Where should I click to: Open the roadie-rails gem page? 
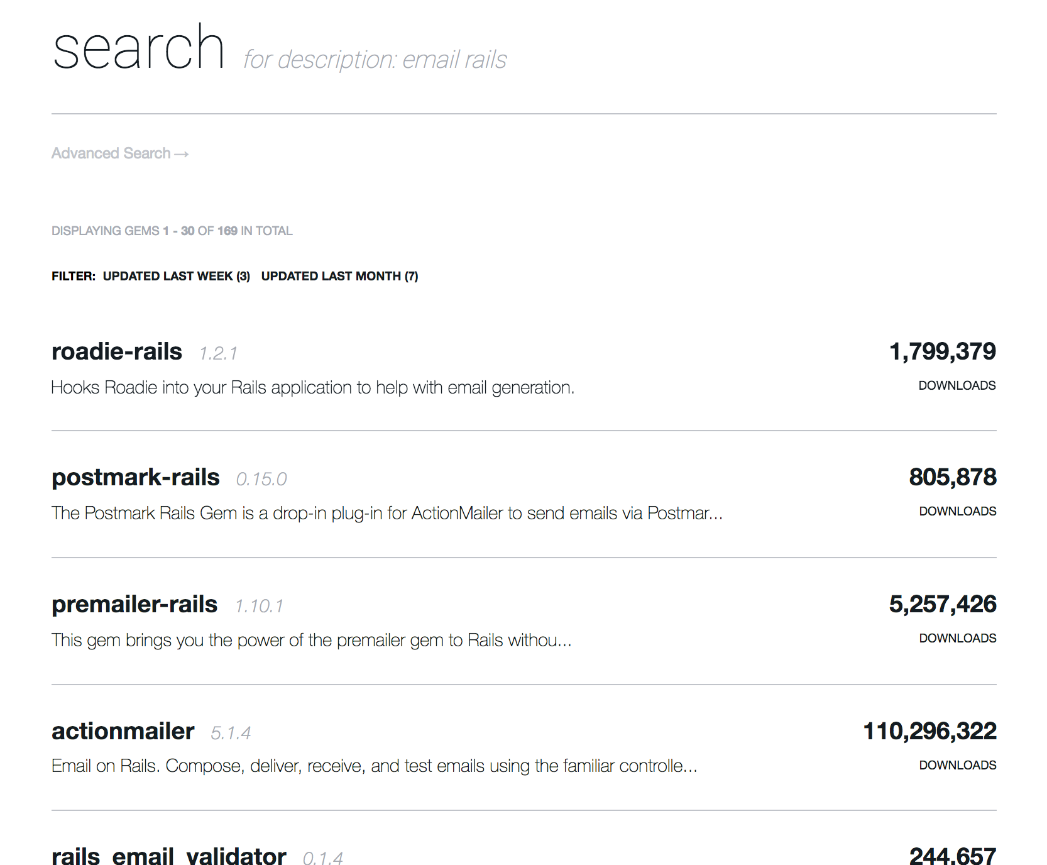pos(117,352)
